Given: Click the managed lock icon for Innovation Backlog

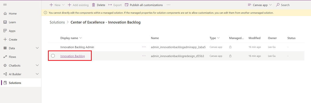Looking at the screenshot, I should click(x=230, y=56).
